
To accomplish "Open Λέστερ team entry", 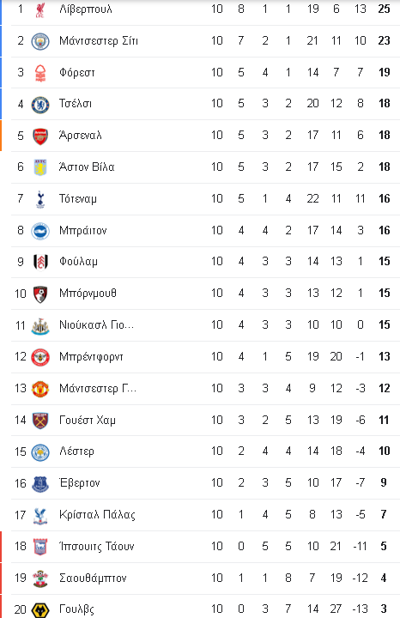I will [76, 451].
